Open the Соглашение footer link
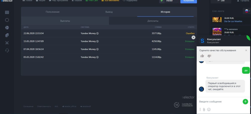251x114 pixels. tap(28, 106)
